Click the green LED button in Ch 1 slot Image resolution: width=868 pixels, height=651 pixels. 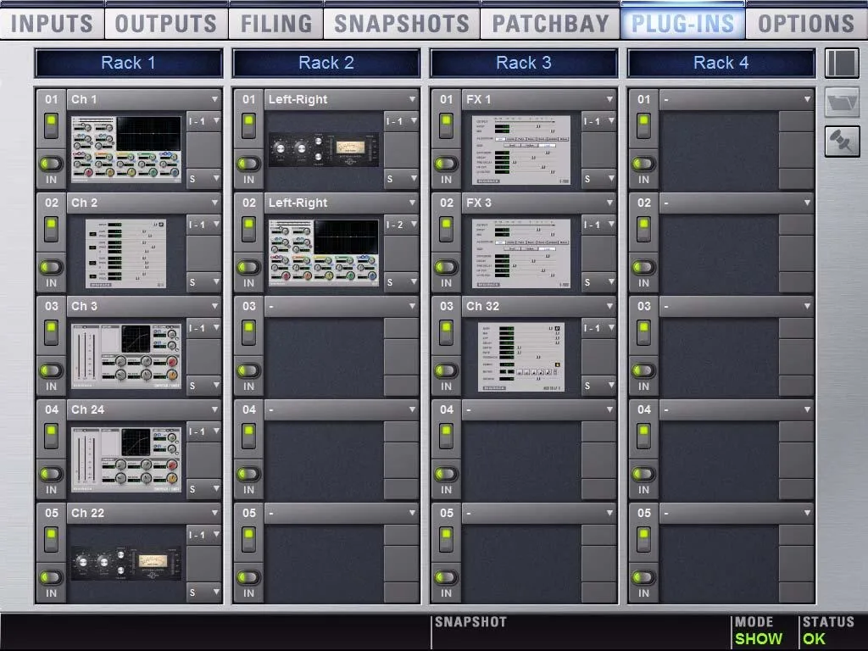click(51, 125)
